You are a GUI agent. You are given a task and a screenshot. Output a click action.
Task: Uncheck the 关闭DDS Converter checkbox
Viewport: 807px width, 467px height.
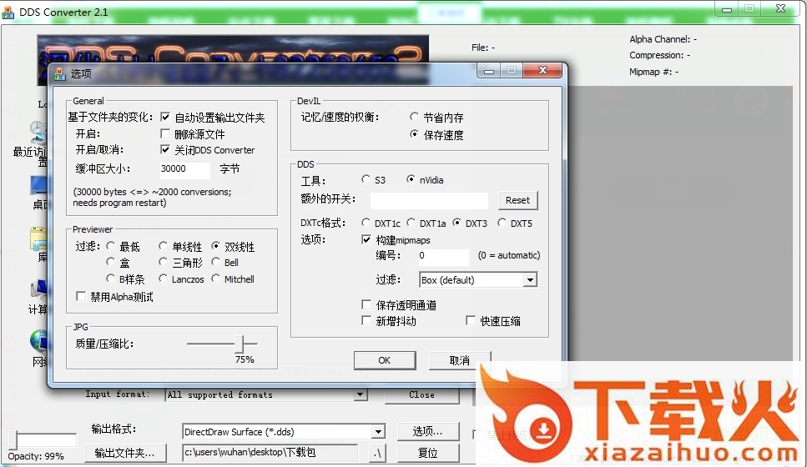pyautogui.click(x=165, y=149)
